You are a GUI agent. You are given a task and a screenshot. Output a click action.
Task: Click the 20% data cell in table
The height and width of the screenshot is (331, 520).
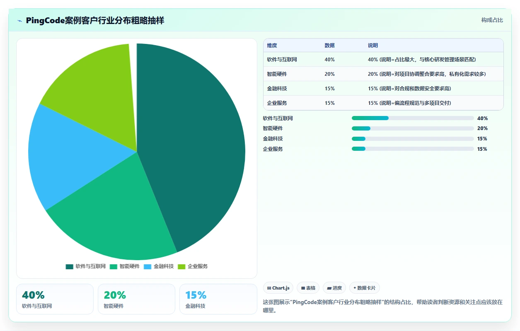click(330, 74)
